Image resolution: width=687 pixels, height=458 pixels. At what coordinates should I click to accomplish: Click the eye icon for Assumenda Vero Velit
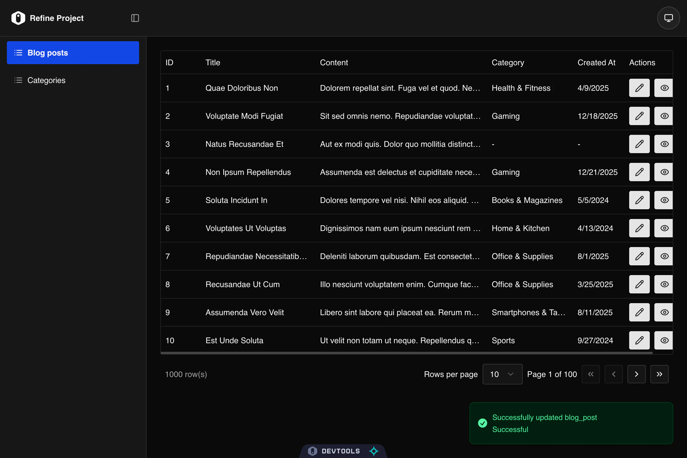664,312
